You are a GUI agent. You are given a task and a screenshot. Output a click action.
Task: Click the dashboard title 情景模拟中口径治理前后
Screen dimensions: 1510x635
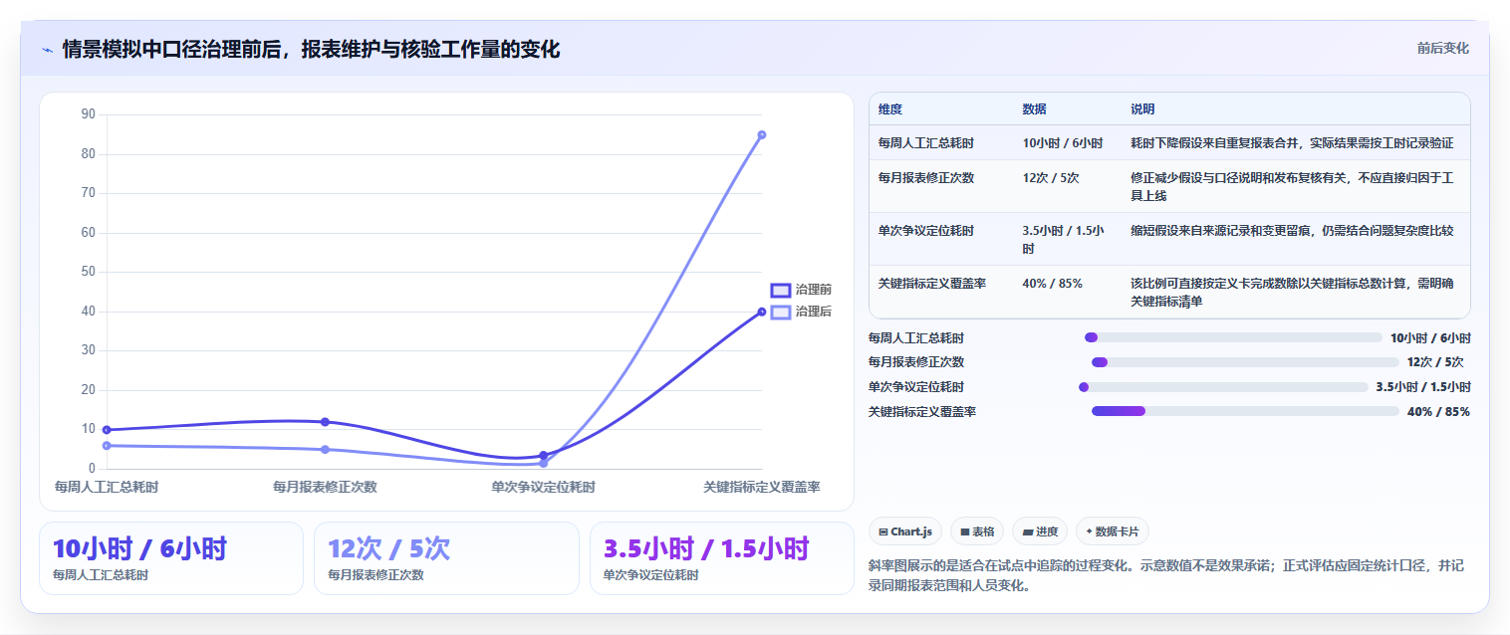311,49
